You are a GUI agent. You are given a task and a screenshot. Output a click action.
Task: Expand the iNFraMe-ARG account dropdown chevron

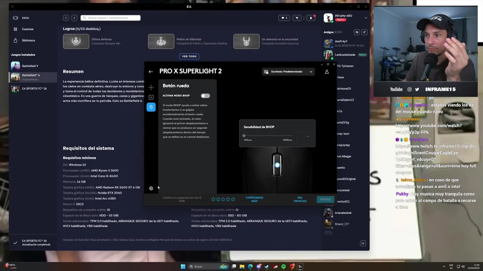point(366,18)
